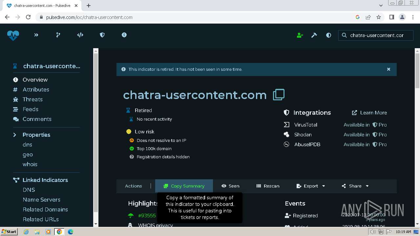Share this page icon in address bar
Screen dimensions: 420x236
point(368,17)
